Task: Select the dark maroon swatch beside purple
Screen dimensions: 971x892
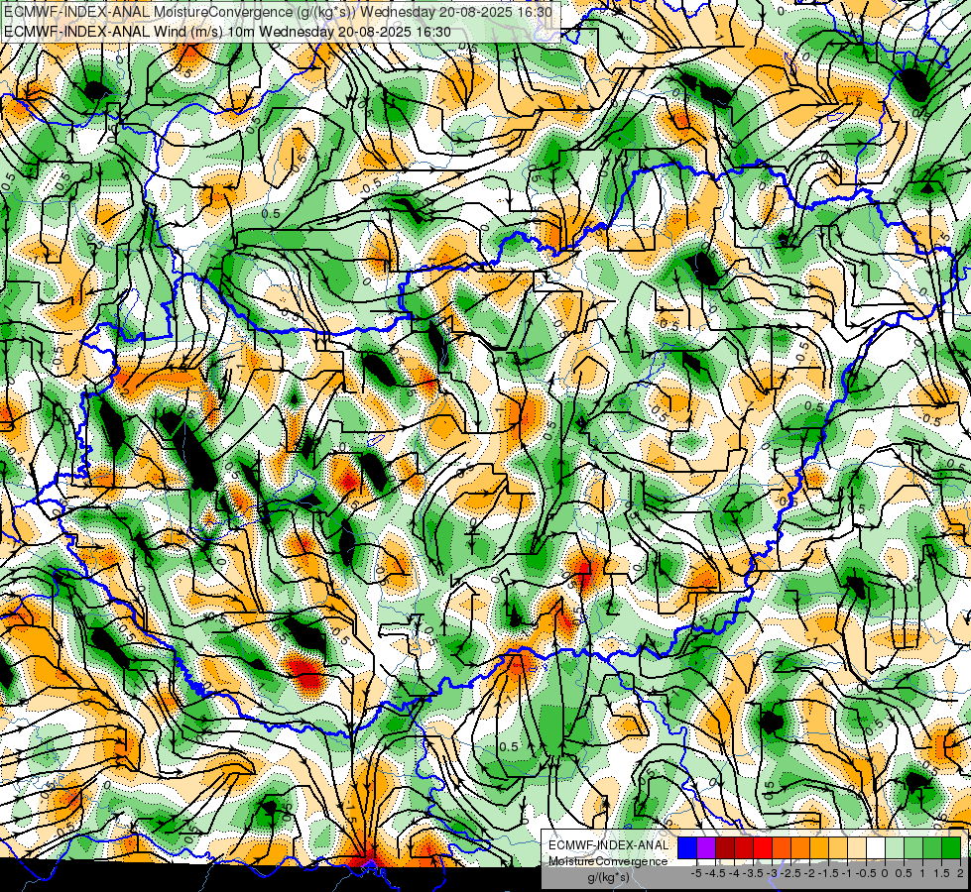Action: tap(725, 848)
